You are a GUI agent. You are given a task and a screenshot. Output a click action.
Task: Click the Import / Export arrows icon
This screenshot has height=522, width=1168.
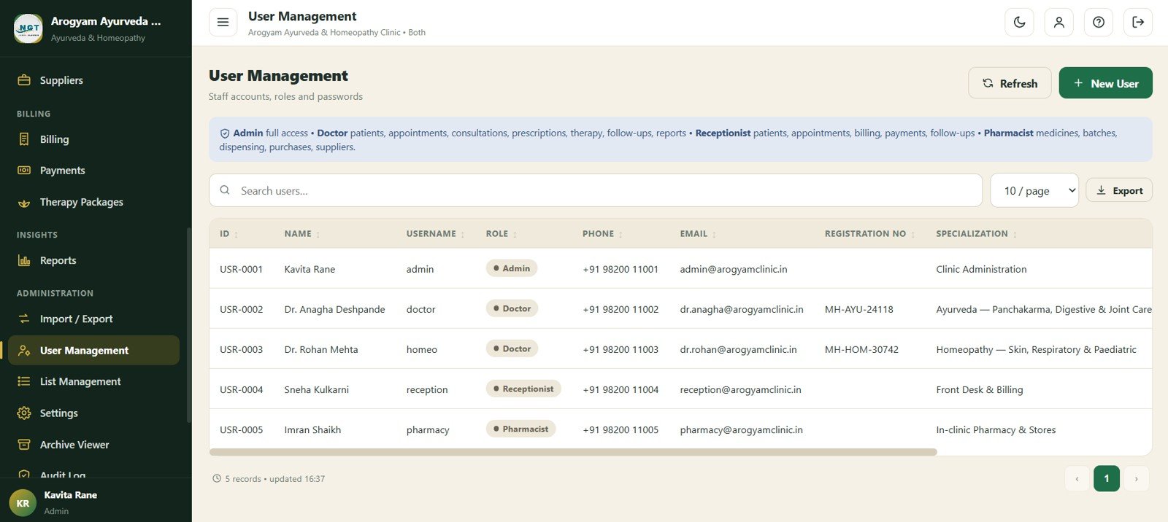coord(24,319)
